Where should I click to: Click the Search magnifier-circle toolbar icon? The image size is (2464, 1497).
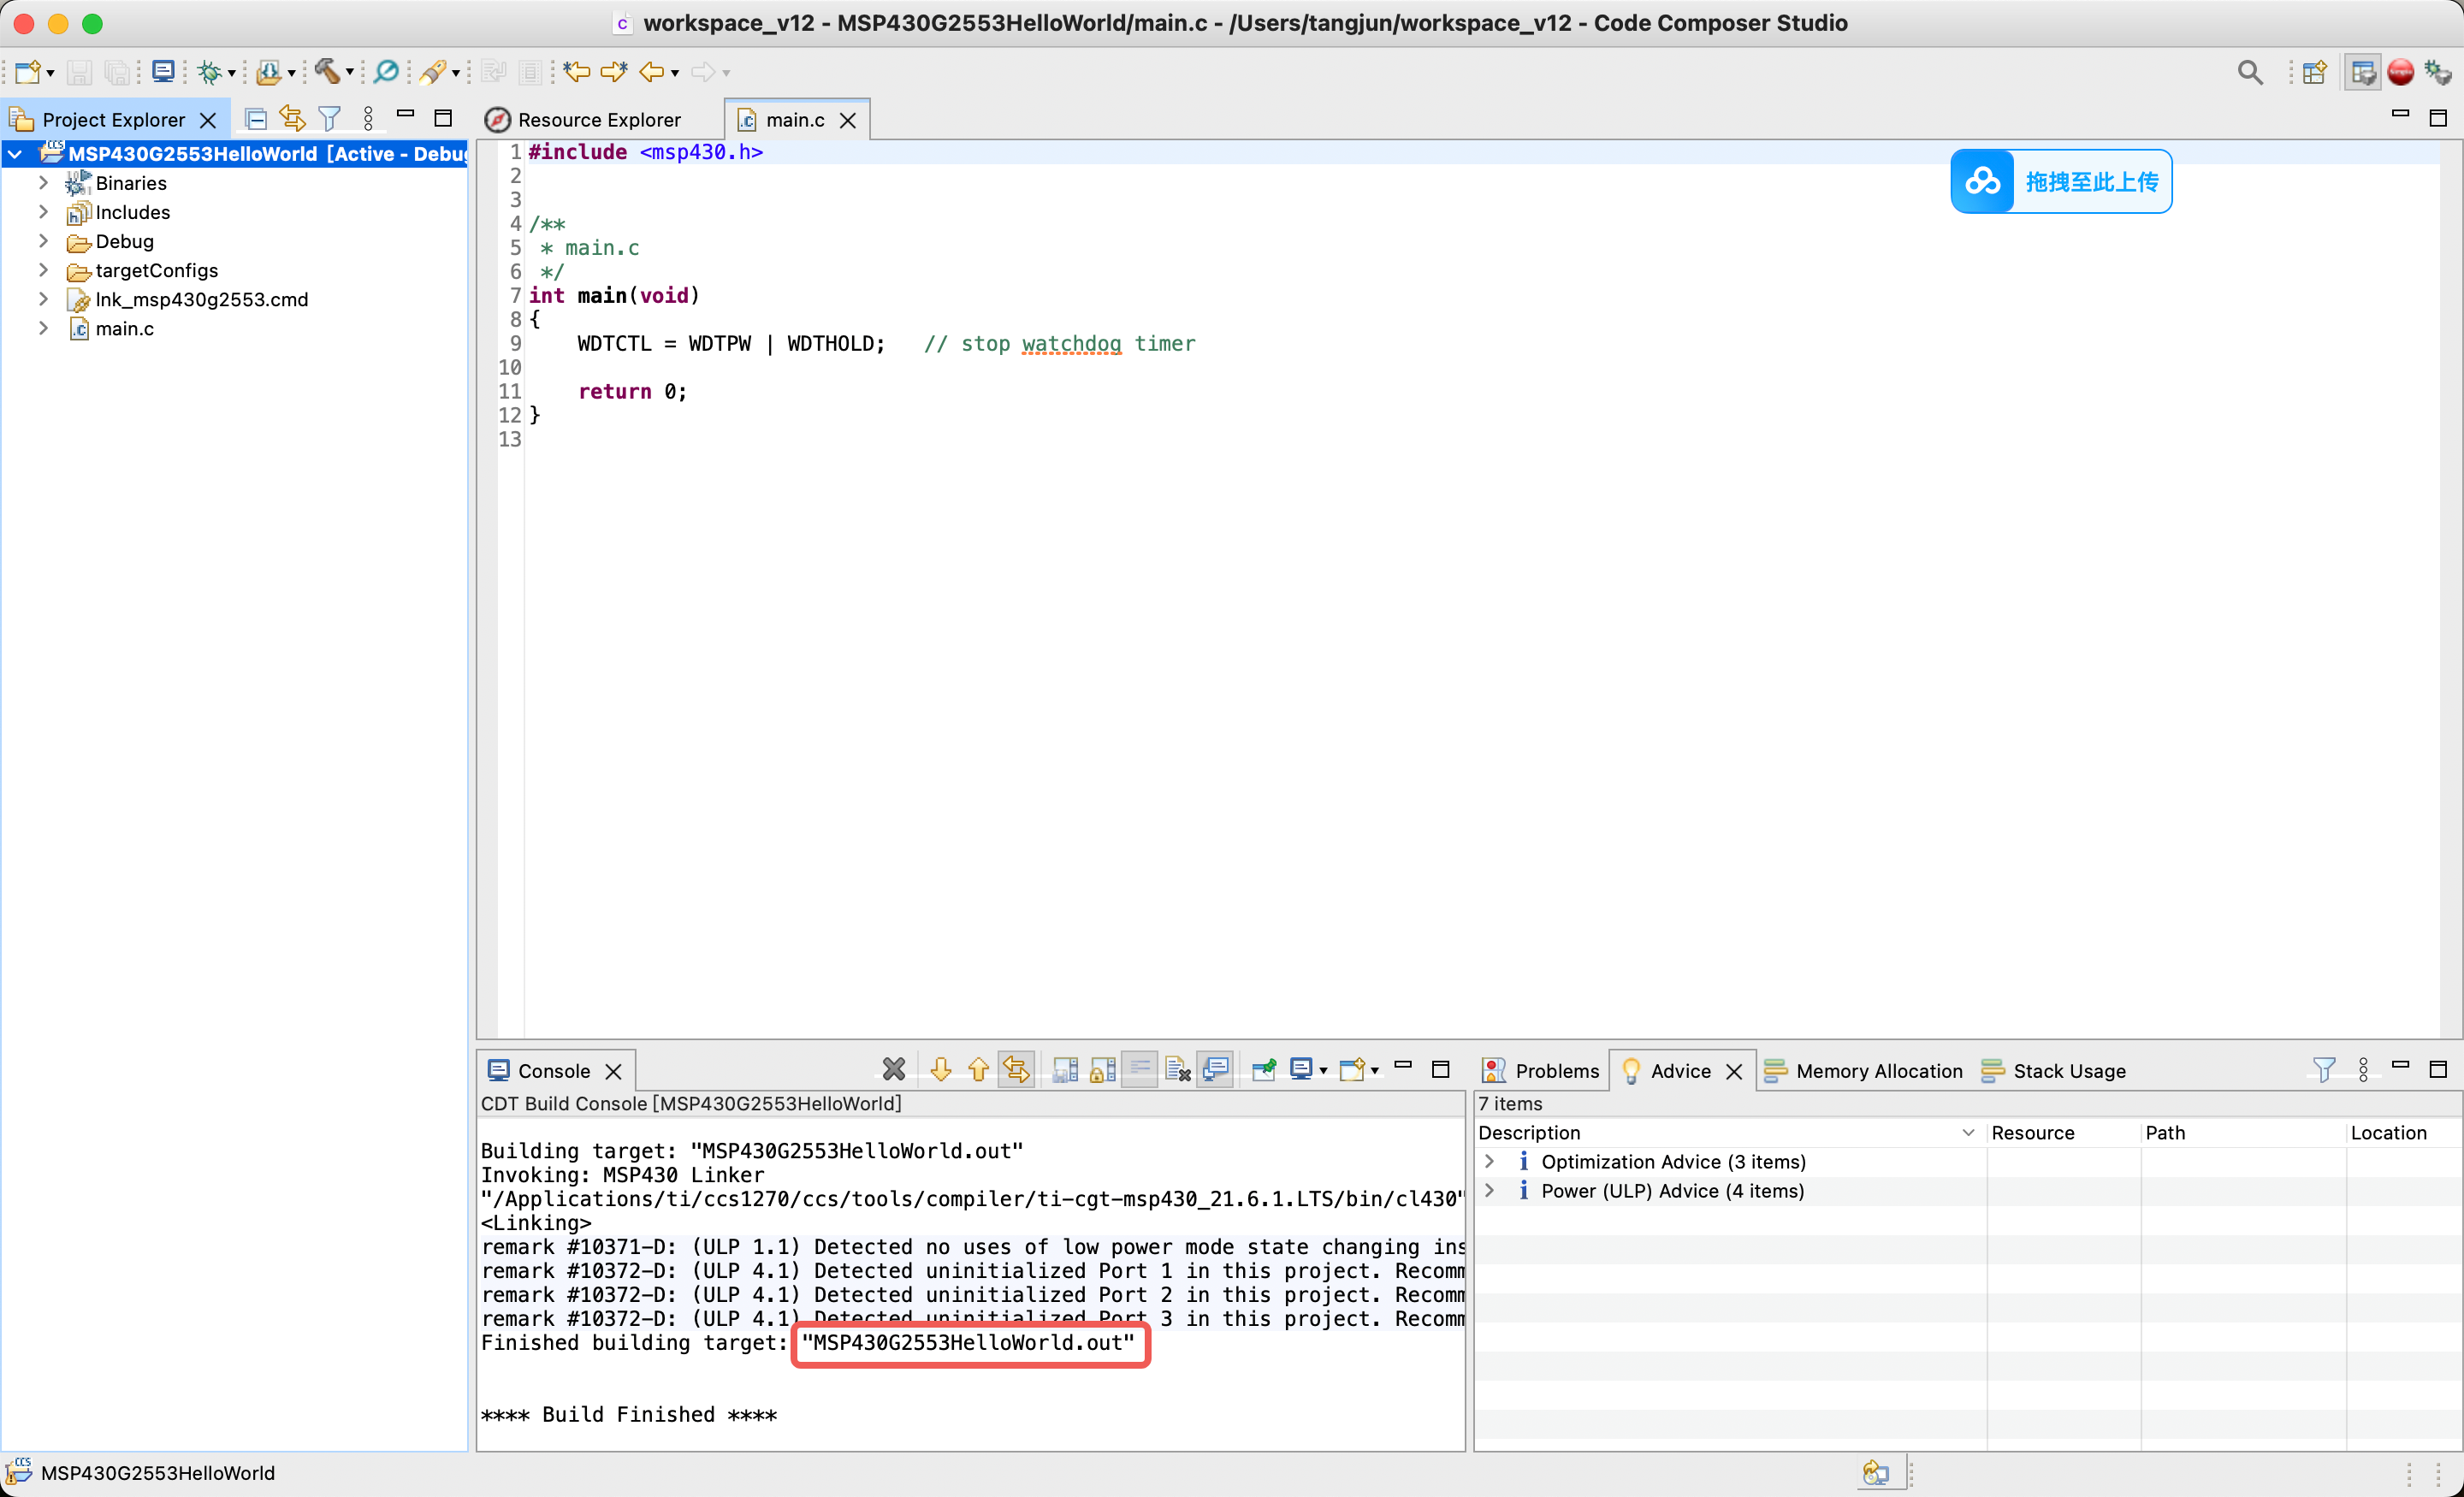pyautogui.click(x=386, y=72)
